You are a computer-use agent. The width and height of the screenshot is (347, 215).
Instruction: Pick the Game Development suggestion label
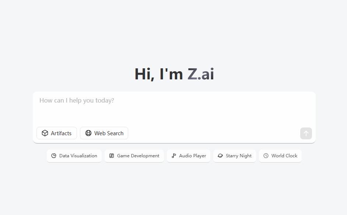point(138,156)
